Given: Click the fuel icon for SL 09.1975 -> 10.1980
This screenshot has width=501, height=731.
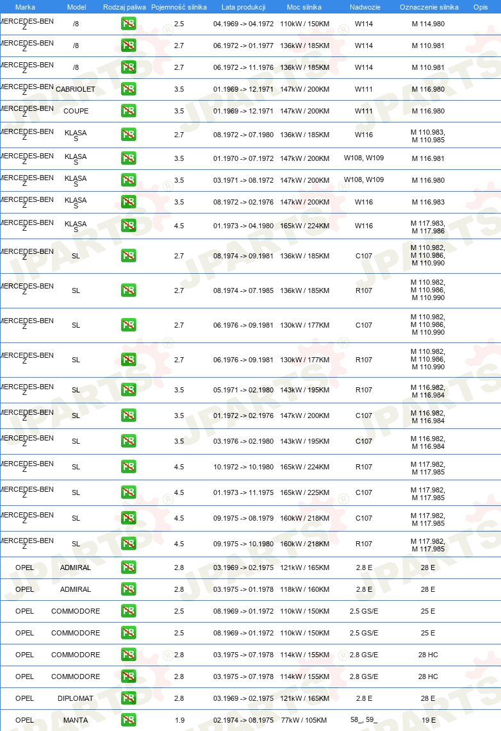Looking at the screenshot, I should tap(129, 544).
